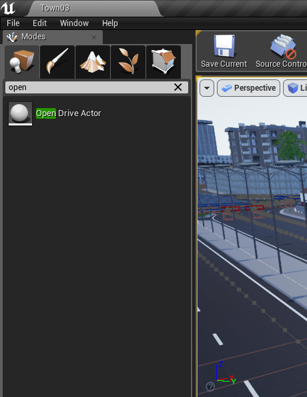Click the viewport help question mark icon

pyautogui.click(x=210, y=386)
